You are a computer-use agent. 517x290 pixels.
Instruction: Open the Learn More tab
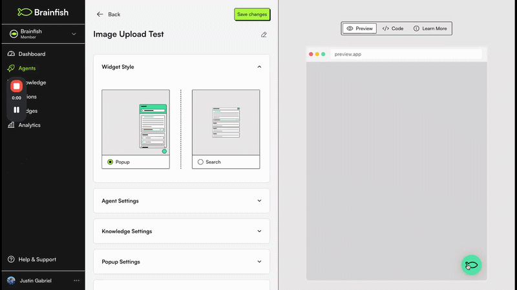click(x=430, y=28)
